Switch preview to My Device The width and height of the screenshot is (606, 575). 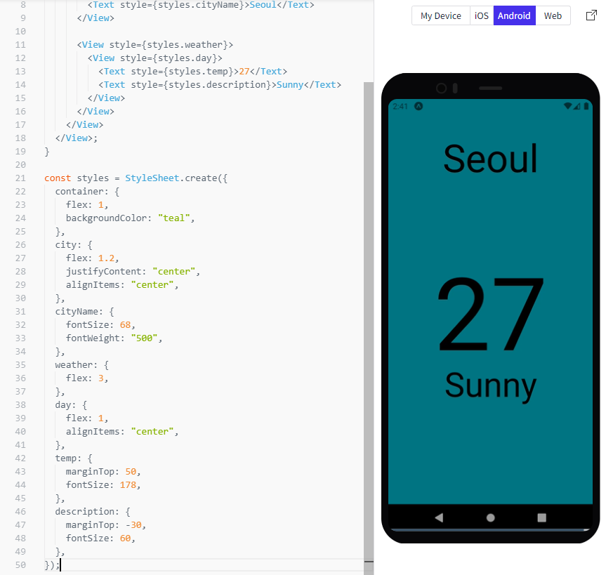point(440,16)
